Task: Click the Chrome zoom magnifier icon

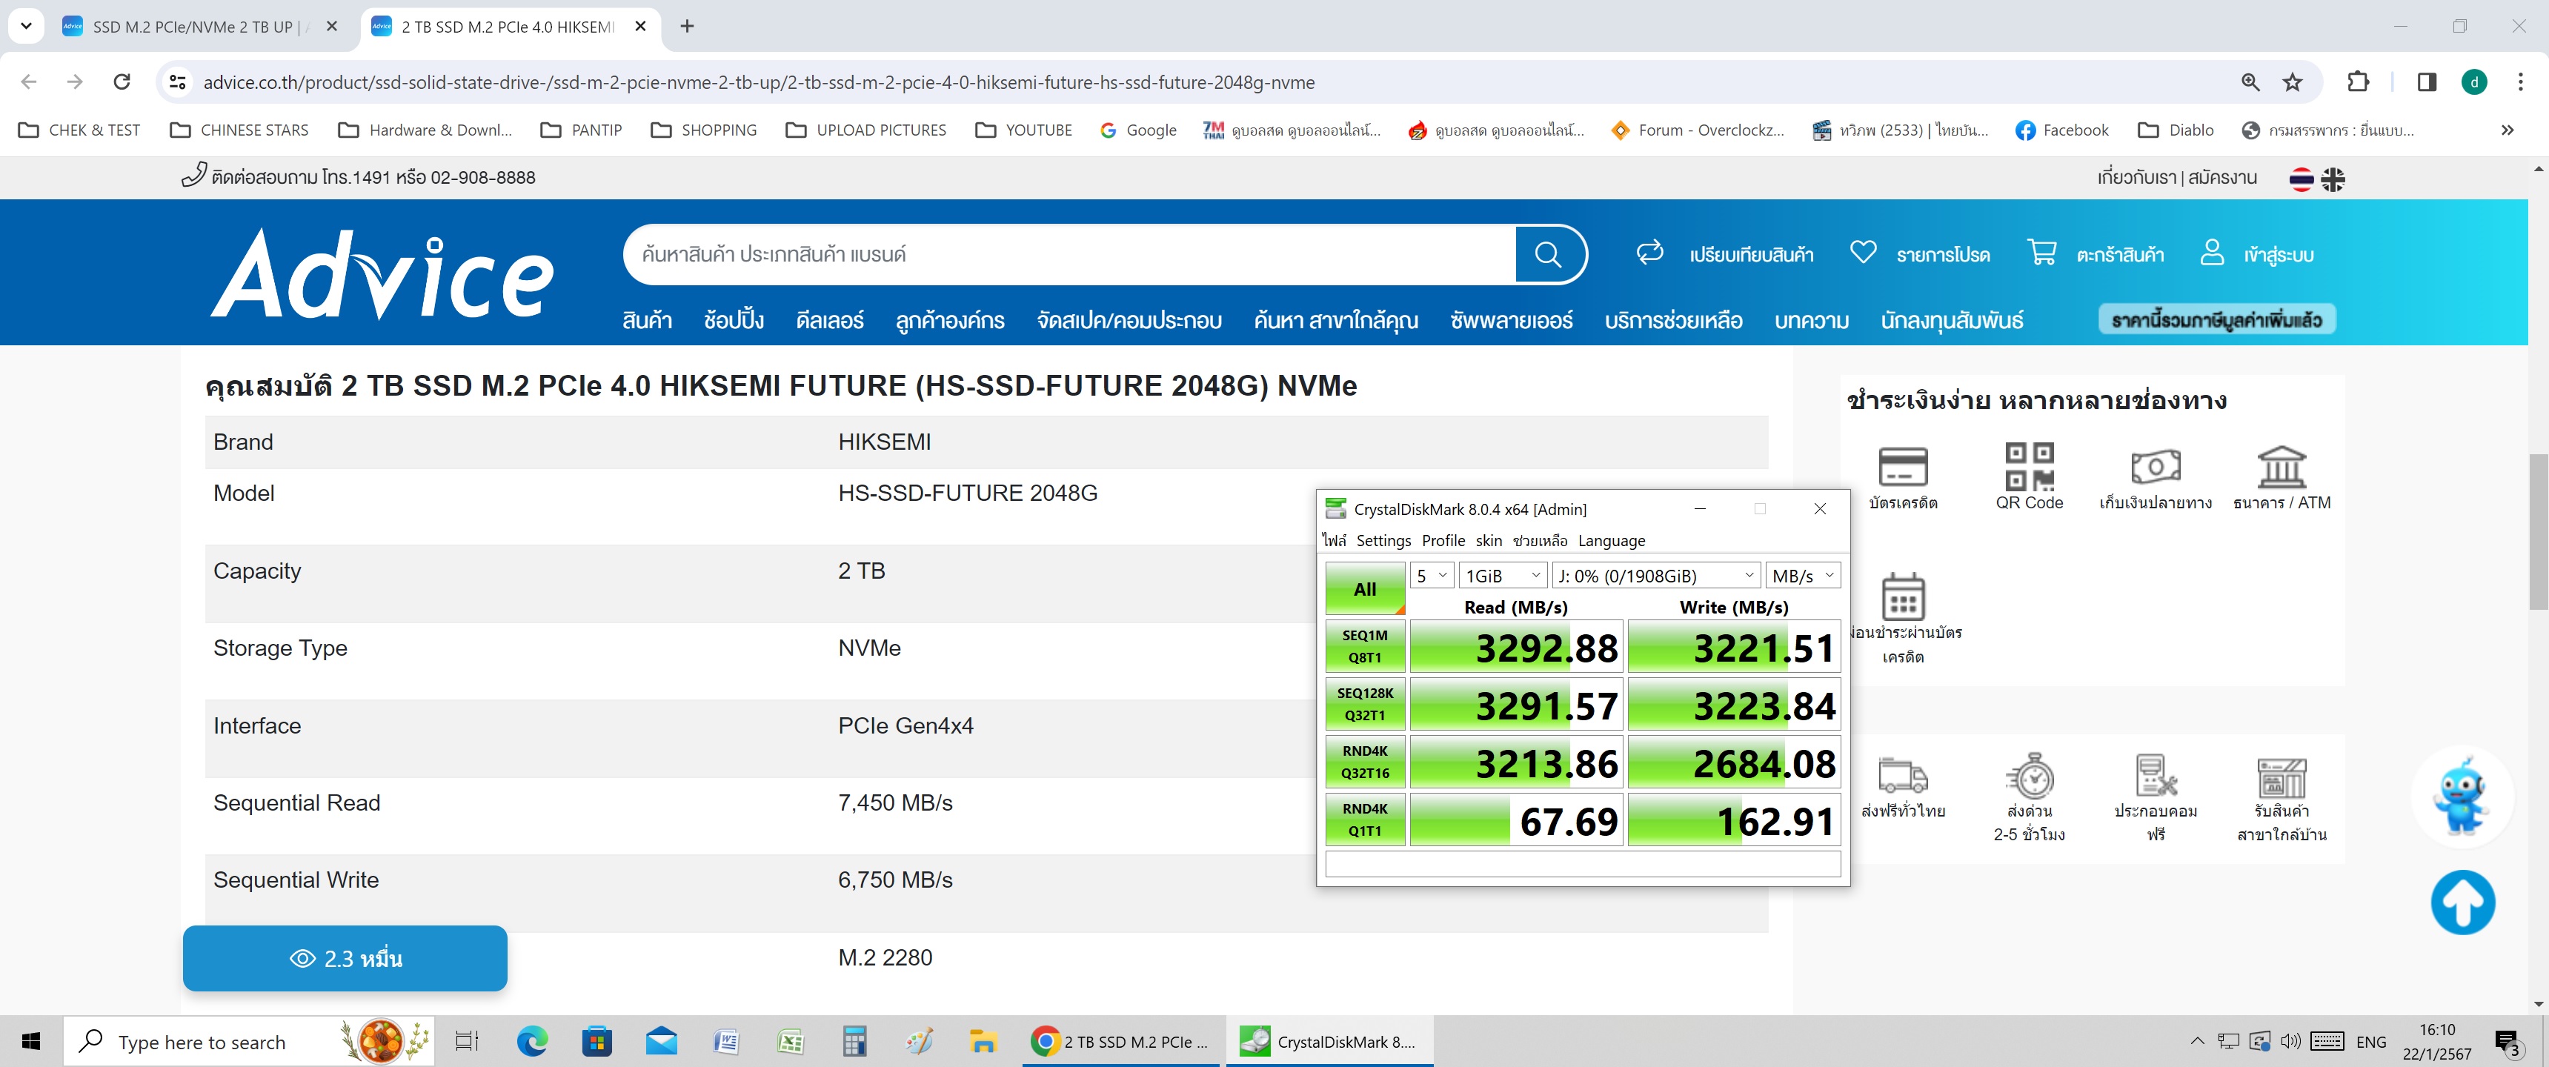Action: pyautogui.click(x=2250, y=82)
